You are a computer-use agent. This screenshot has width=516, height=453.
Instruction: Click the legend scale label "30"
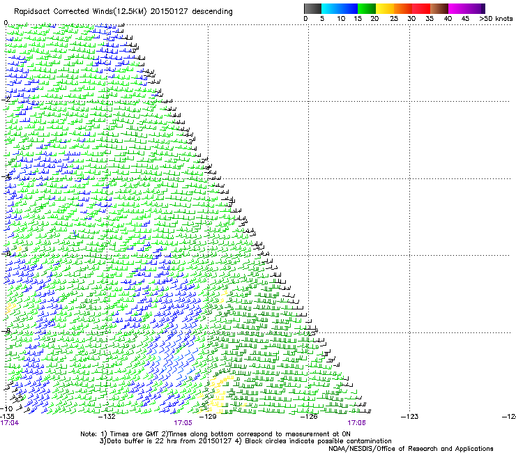(x=411, y=19)
